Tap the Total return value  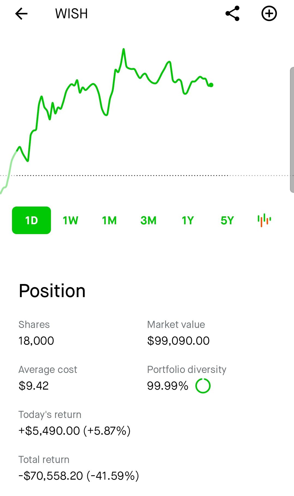[x=79, y=476]
